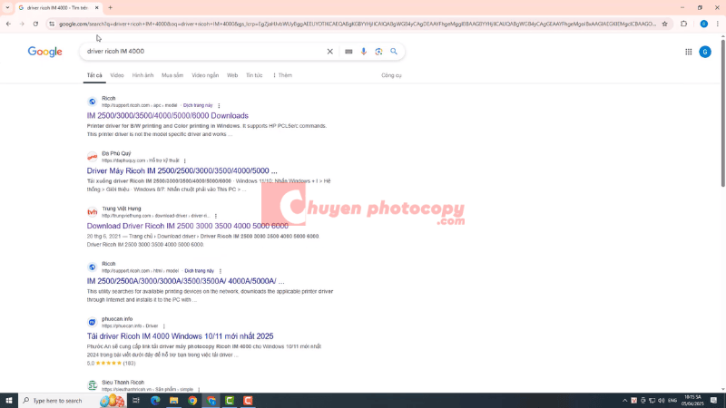View site information icon in address bar

[52, 24]
